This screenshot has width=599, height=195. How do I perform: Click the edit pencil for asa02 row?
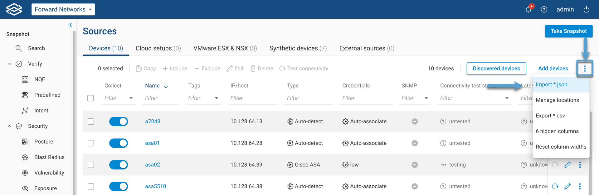pyautogui.click(x=567, y=165)
